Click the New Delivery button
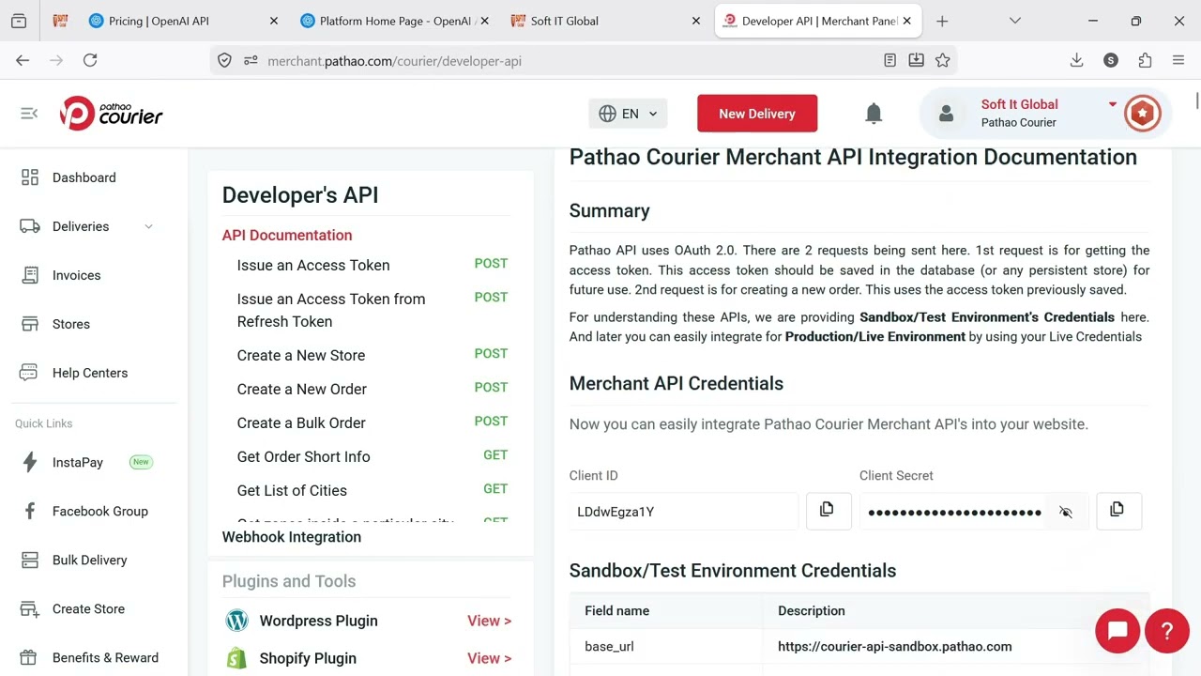This screenshot has height=676, width=1201. pyautogui.click(x=757, y=114)
